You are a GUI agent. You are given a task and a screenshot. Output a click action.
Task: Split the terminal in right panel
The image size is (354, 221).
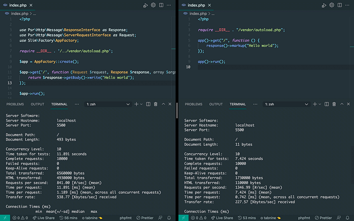point(326,104)
